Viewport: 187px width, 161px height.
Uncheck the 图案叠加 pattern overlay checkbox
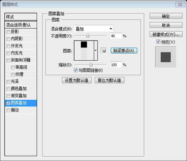[8, 103]
